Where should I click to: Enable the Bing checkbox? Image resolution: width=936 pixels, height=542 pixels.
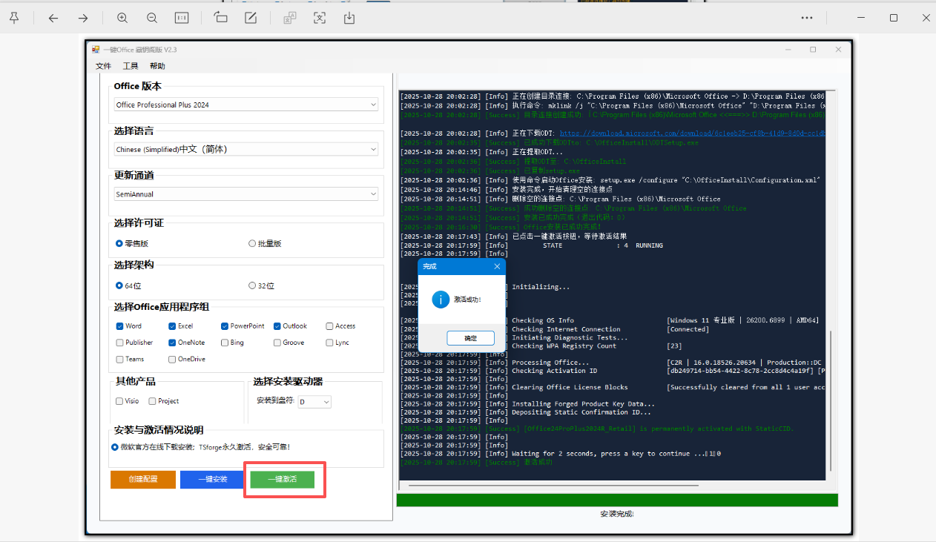(x=225, y=343)
